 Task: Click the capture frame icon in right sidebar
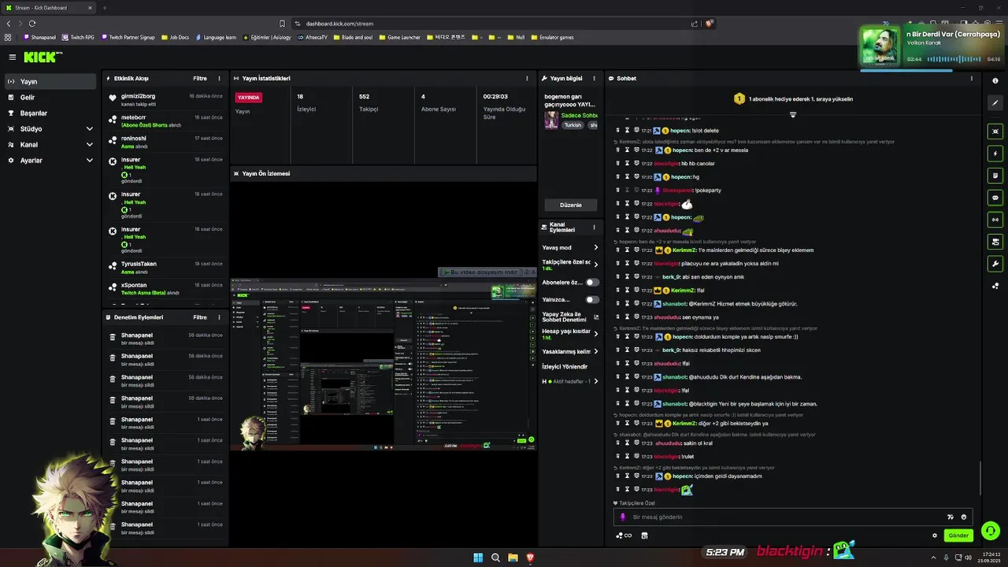click(x=995, y=132)
